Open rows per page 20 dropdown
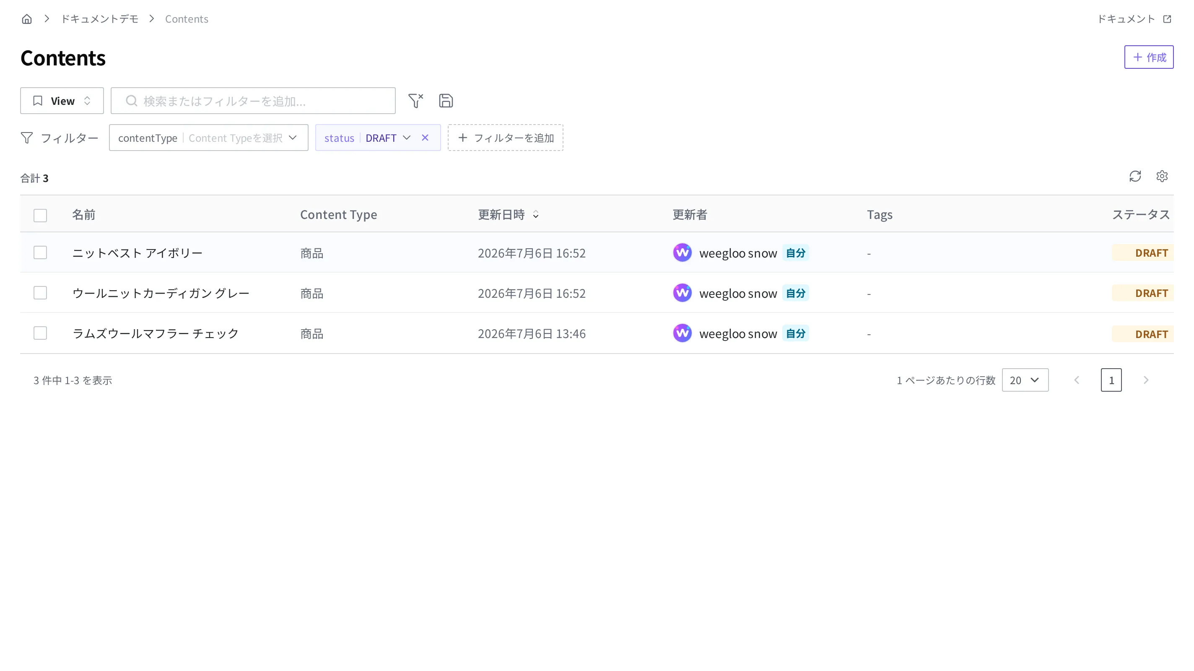 click(1025, 380)
